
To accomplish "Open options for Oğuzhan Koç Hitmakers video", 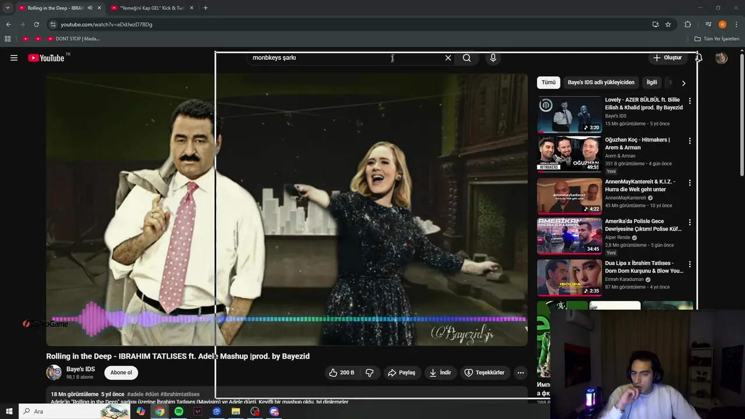I will 690,141.
